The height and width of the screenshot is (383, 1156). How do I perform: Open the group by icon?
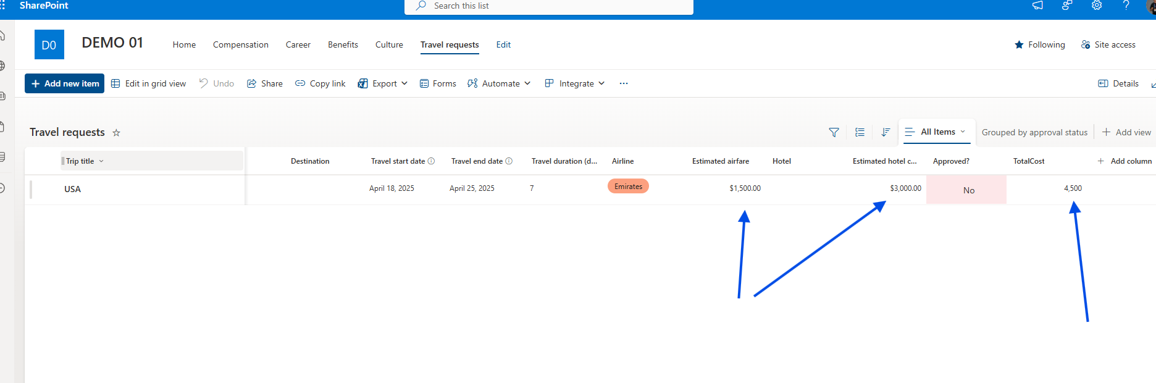[860, 132]
